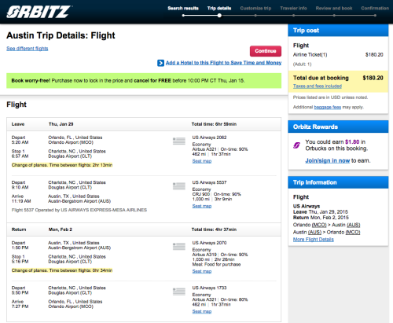Click the US Airways 1733 airline logo
This screenshot has width=393, height=323.
(179, 292)
